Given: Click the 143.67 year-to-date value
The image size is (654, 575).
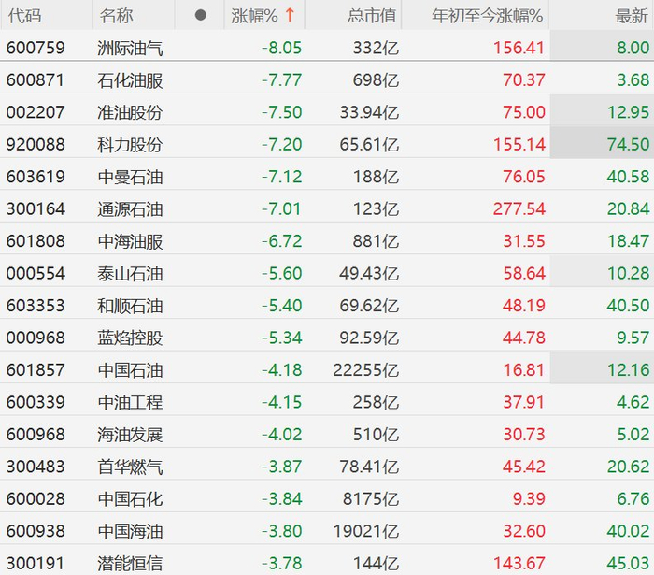Looking at the screenshot, I should (x=519, y=564).
